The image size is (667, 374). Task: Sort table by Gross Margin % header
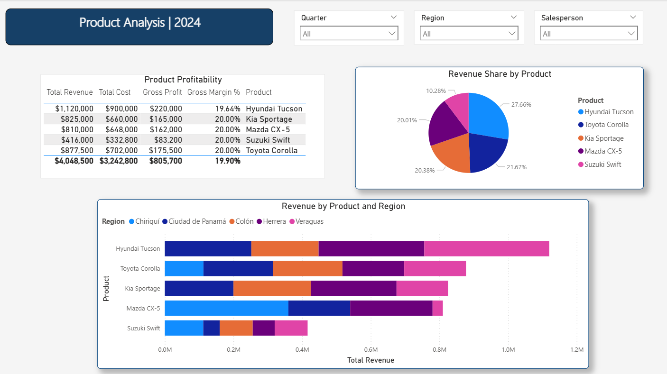(x=213, y=92)
